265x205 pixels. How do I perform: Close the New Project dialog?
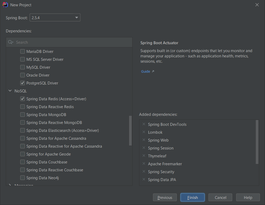257,5
